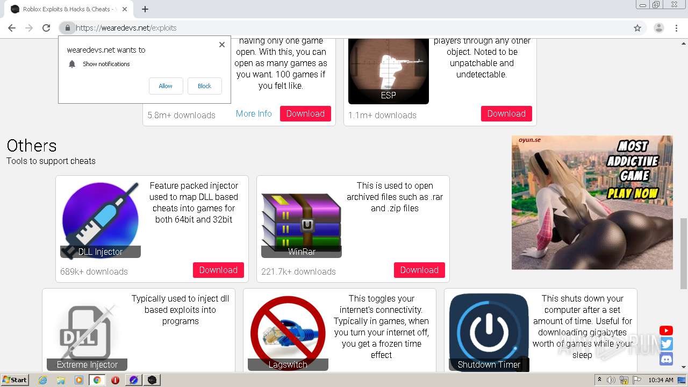
Task: Click the Others section heading
Action: pyautogui.click(x=32, y=146)
